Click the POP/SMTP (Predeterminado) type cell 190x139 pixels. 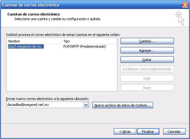(x=85, y=46)
